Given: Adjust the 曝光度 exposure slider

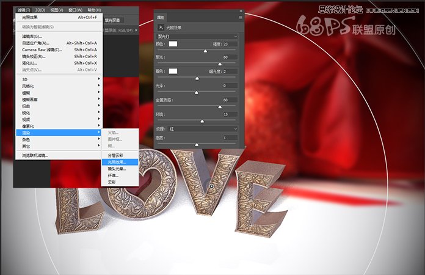Looking at the screenshot, I should point(197,78).
